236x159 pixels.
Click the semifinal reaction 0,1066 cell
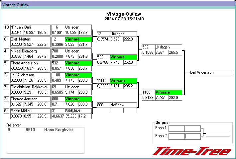click(149, 52)
